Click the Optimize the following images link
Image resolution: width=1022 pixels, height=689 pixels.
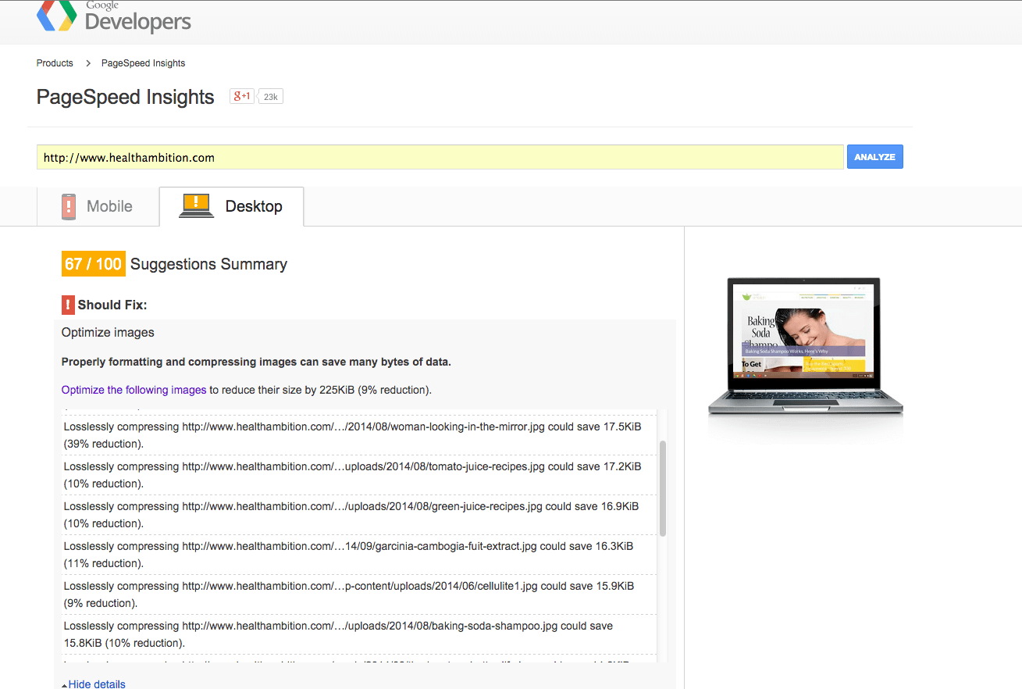click(134, 390)
